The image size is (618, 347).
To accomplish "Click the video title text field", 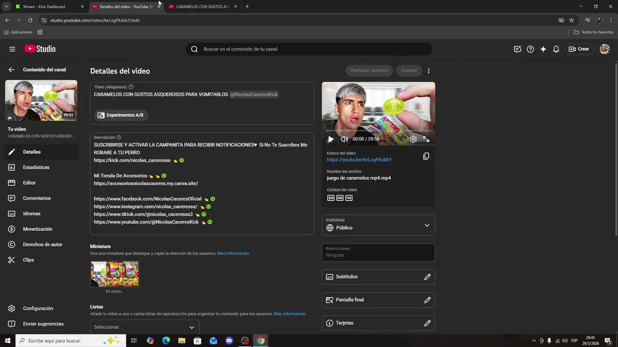I will coord(202,95).
